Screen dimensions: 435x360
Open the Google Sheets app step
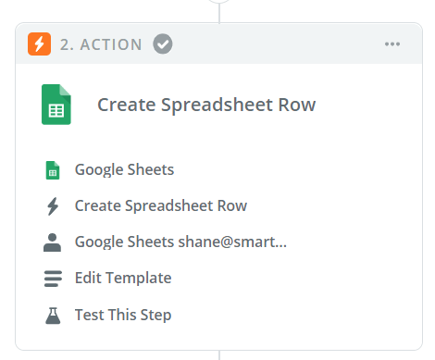pyautogui.click(x=124, y=169)
